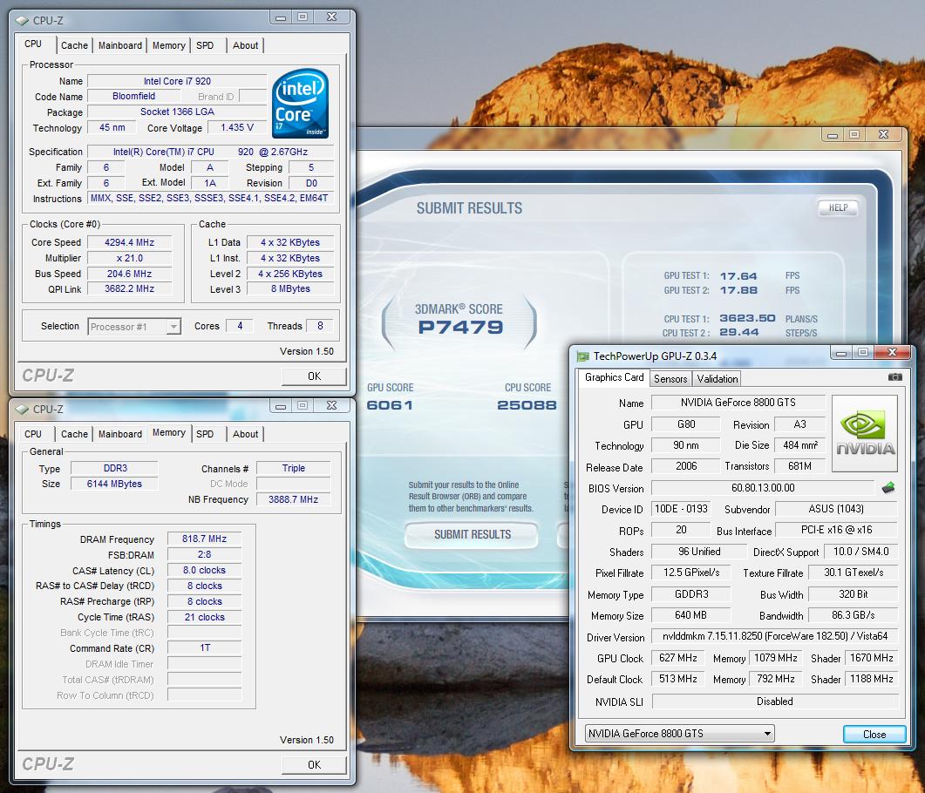Switch to Cache tab in bottom CPU-Z window

[74, 434]
